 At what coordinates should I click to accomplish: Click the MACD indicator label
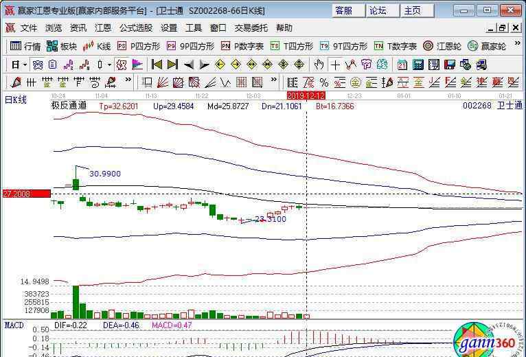(x=14, y=325)
